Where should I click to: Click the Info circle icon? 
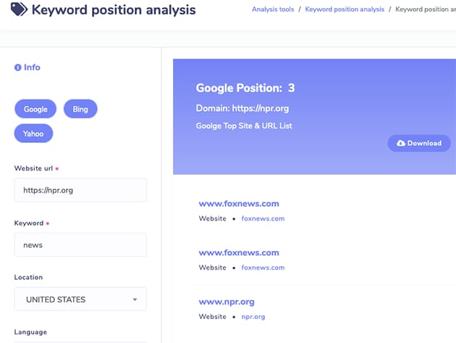tap(18, 67)
